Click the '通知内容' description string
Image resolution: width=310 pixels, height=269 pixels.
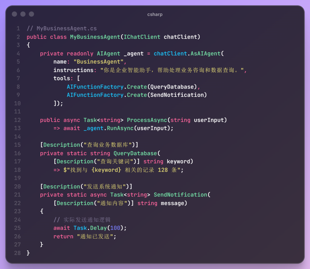point(112,203)
